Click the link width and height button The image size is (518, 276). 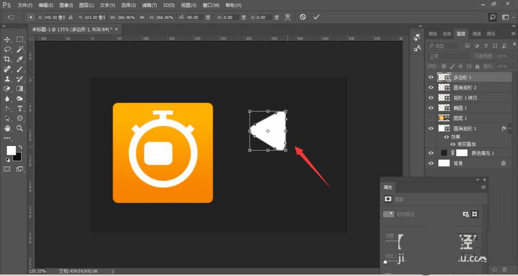[x=141, y=17]
